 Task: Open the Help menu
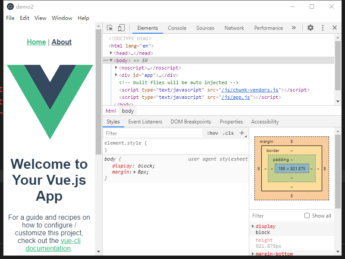(83, 18)
